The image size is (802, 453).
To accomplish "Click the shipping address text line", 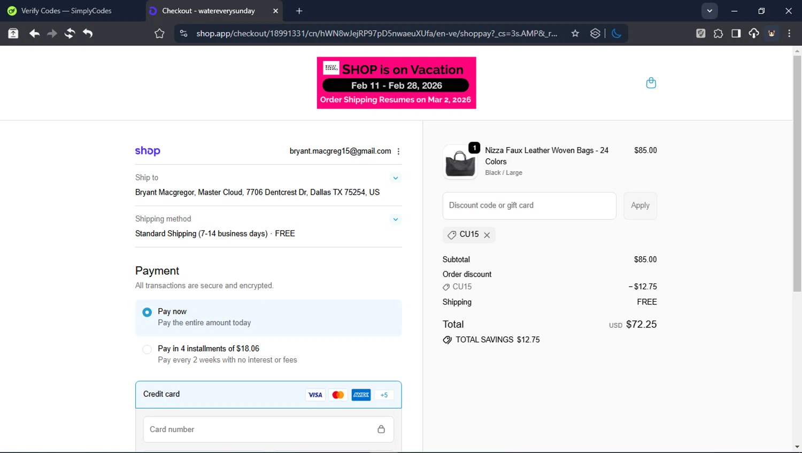I will coord(257,192).
